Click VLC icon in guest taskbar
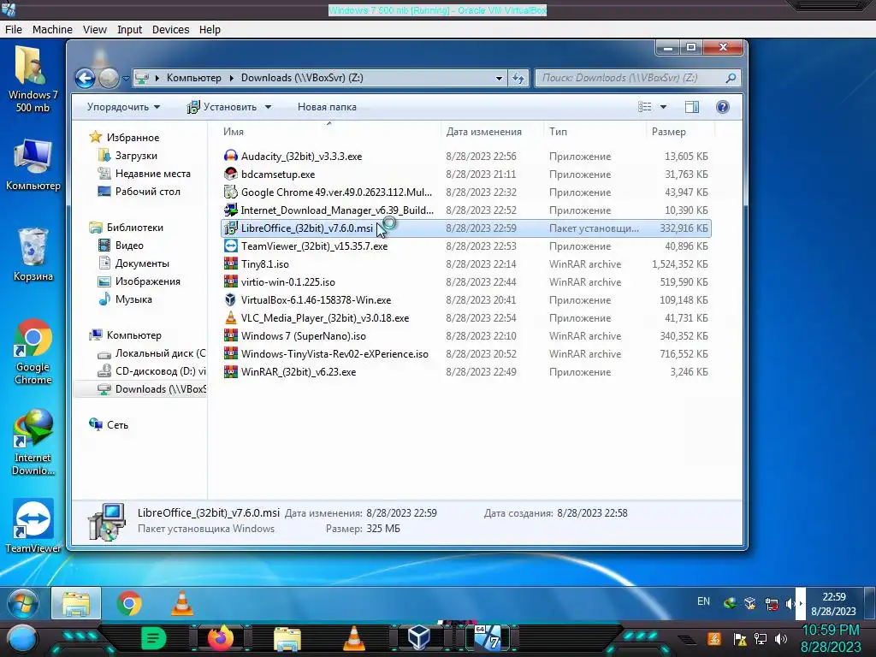Viewport: 876px width, 657px height. click(x=182, y=603)
